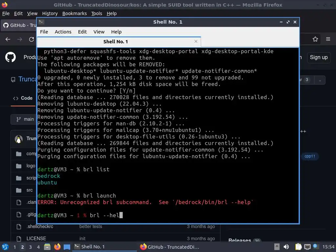This screenshot has width=336, height=252.
Task: Open Firefox History menu
Action: 50,13
